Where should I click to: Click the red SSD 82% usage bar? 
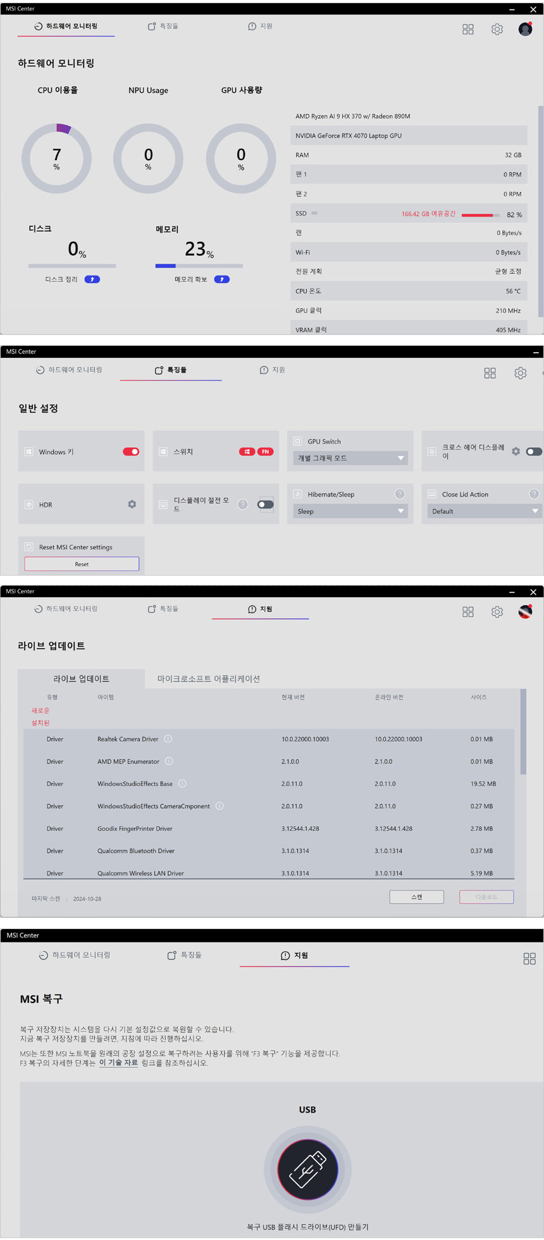(480, 215)
